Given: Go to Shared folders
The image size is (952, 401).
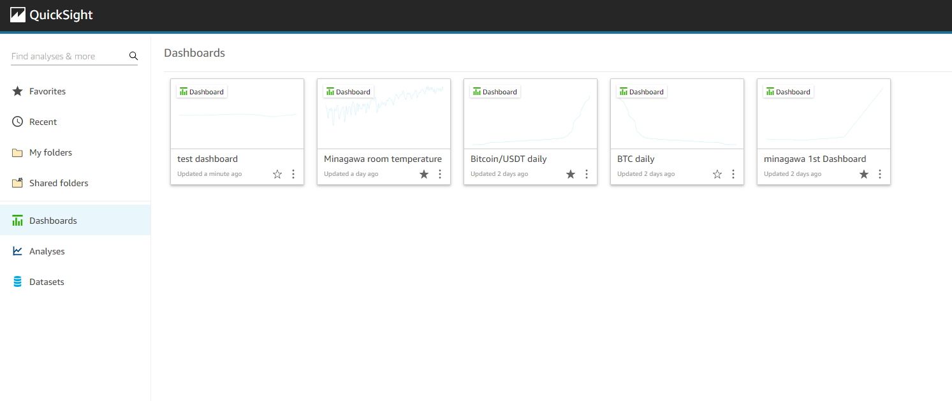Looking at the screenshot, I should tap(75, 183).
